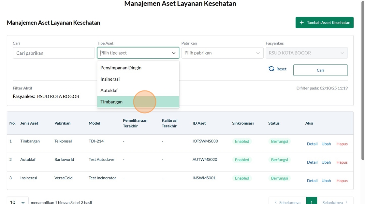Click the Pemeliharaan Terakhir column header
This screenshot has width=365, height=204.
135,123
